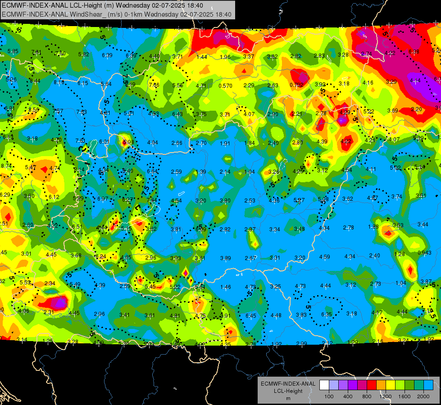Screen dimensions: 441x405
Task: Click wind shear value 2.20
Action: pyautogui.click(x=416, y=109)
